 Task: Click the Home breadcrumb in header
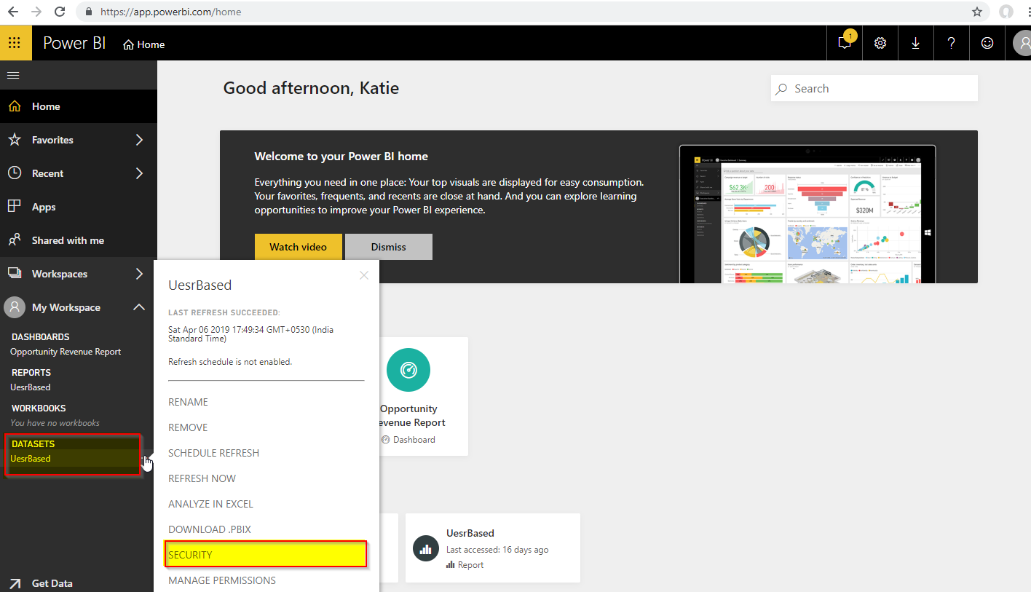[x=144, y=44]
